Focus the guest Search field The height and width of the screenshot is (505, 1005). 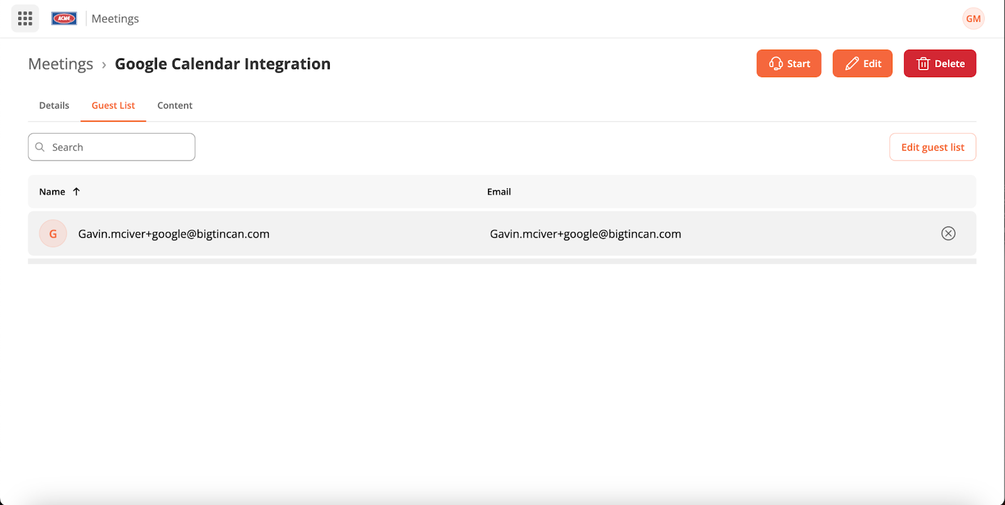point(112,147)
